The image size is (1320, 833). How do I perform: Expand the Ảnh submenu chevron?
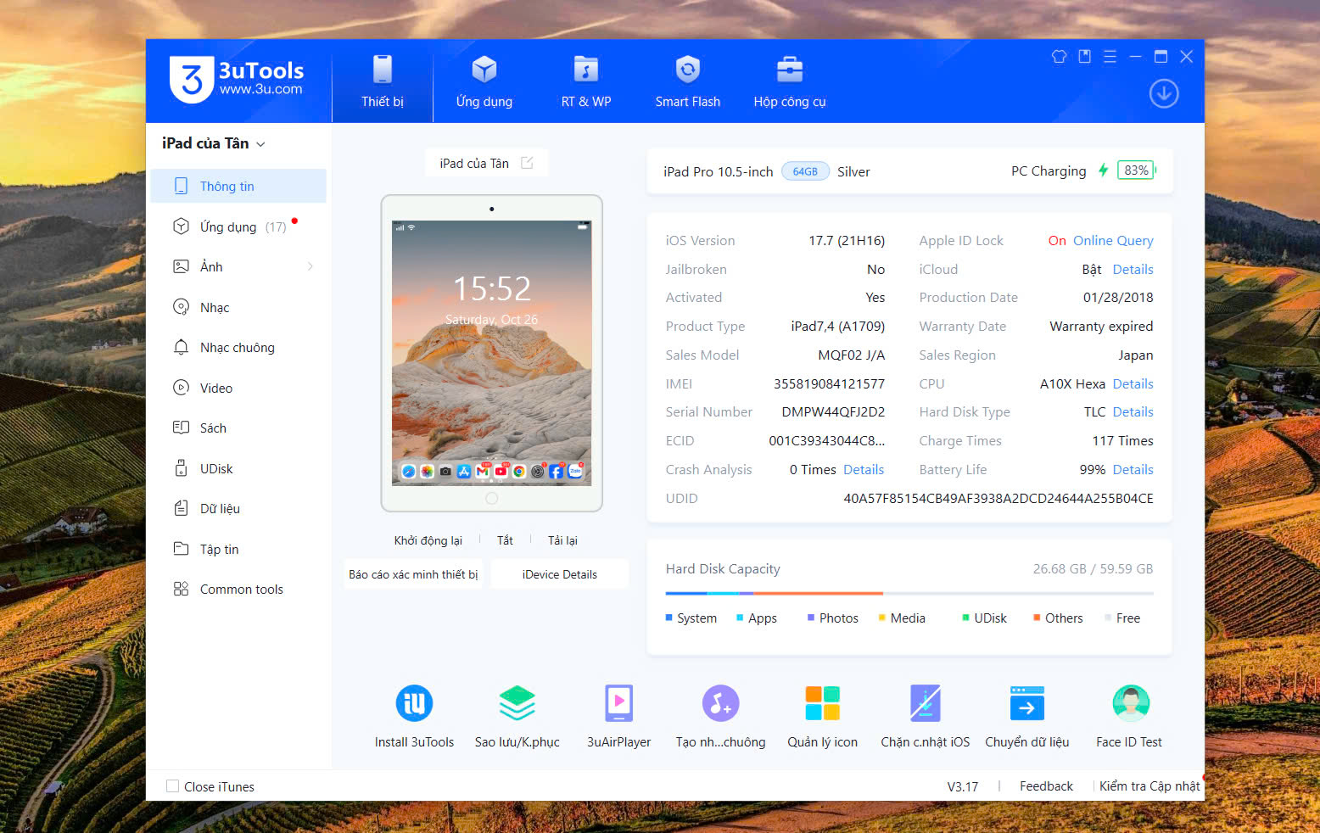click(x=310, y=266)
